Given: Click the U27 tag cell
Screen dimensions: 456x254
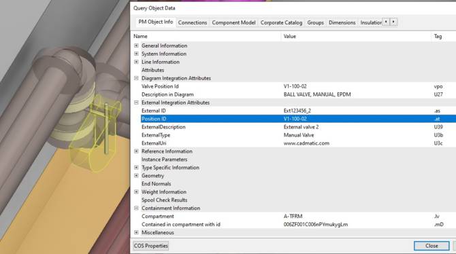Looking at the screenshot, I should (x=438, y=94).
